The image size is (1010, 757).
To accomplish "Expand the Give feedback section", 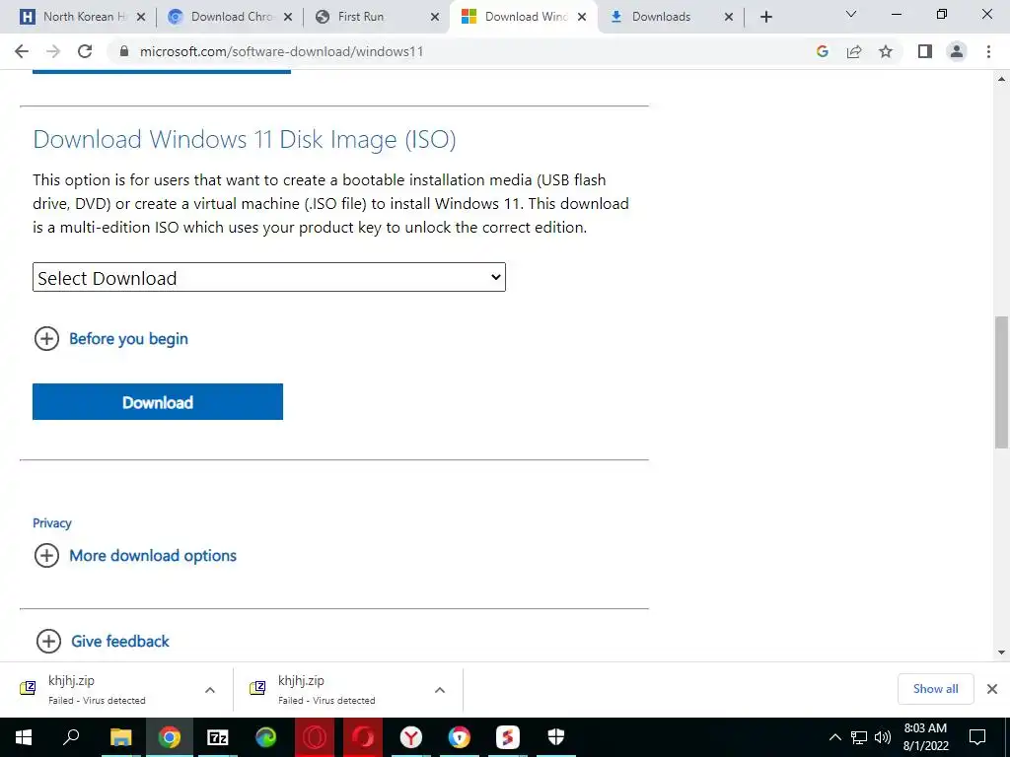I will click(x=103, y=641).
